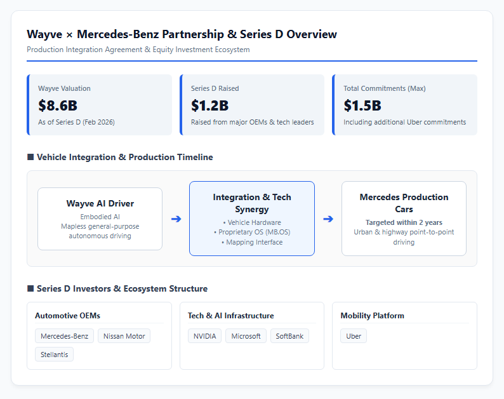Click the Tech & AI Infrastructure heading

click(x=231, y=316)
